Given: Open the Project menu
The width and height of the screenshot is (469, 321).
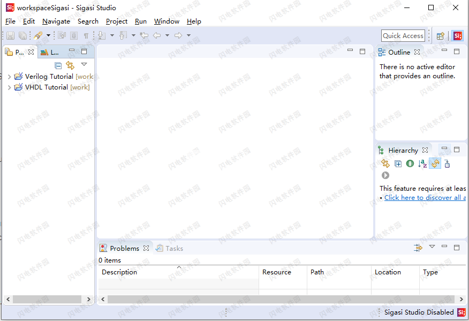Looking at the screenshot, I should 117,21.
